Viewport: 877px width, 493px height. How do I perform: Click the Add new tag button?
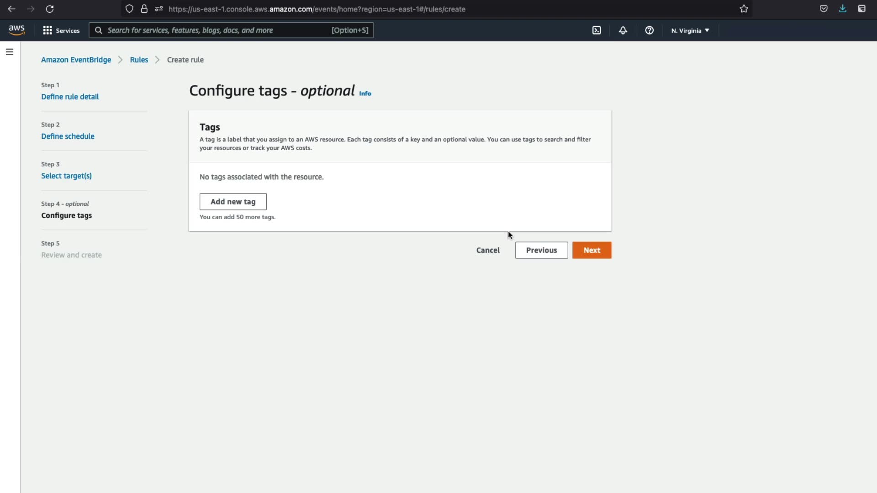point(232,202)
